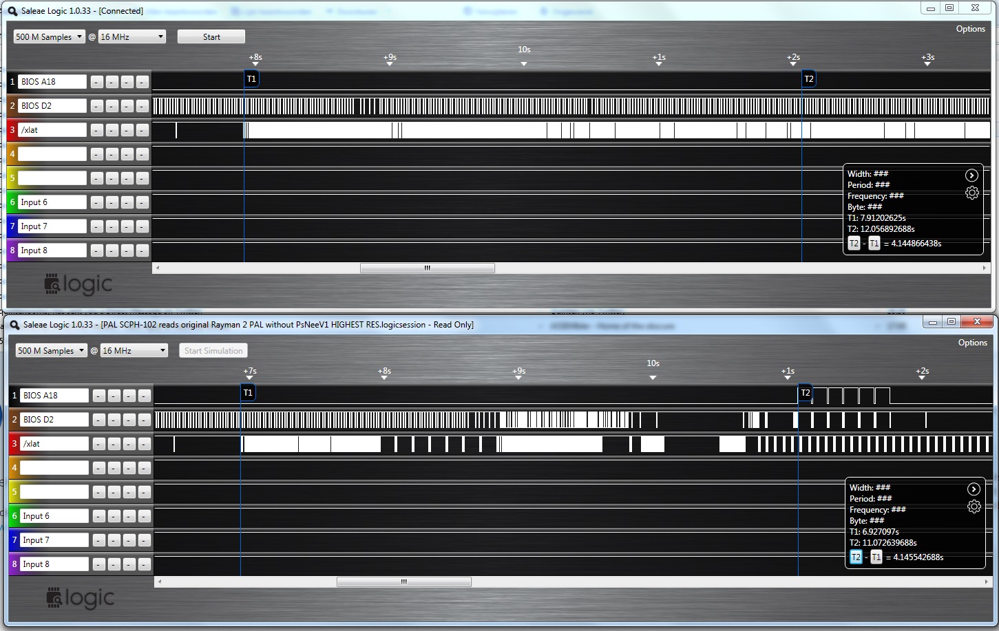The width and height of the screenshot is (999, 631).
Task: Toggle first trigger button of Input 8, top window
Action: tap(97, 250)
